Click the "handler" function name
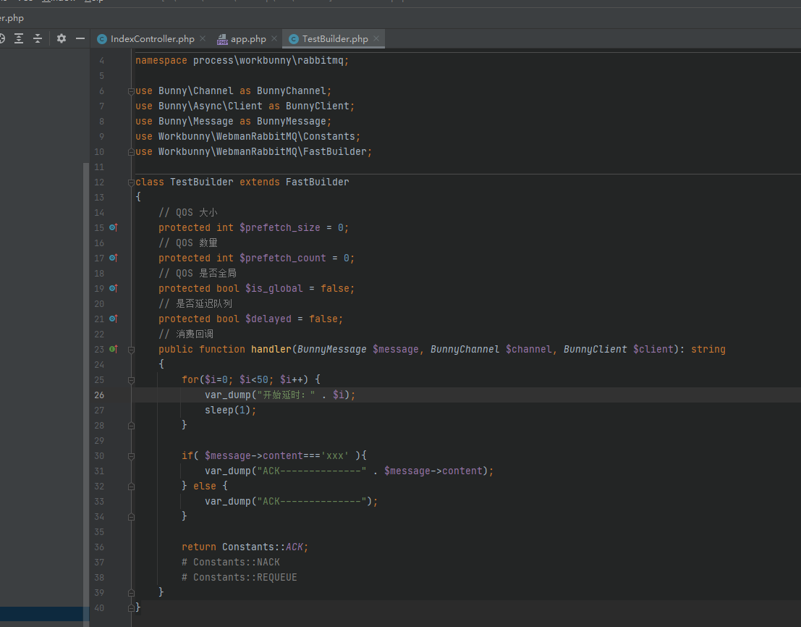This screenshot has width=801, height=627. tap(271, 349)
